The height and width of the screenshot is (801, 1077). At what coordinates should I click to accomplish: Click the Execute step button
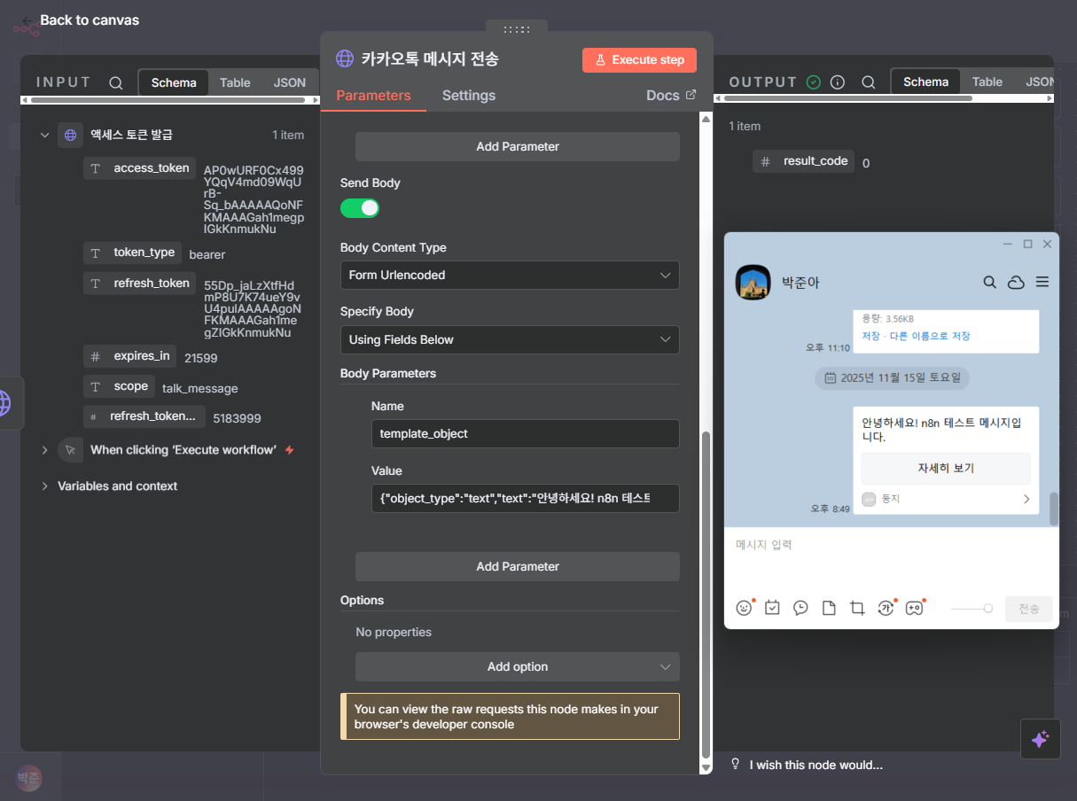[x=639, y=60]
